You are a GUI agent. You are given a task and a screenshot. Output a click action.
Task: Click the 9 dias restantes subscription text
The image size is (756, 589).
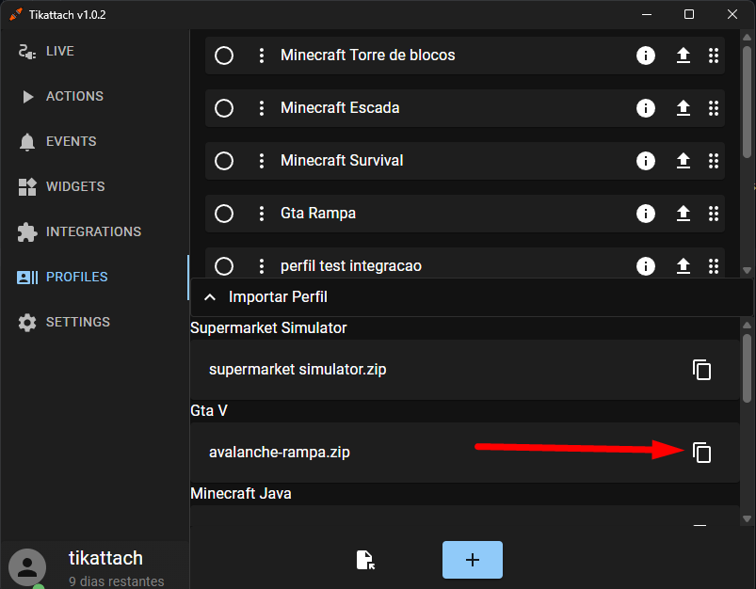coord(116,581)
